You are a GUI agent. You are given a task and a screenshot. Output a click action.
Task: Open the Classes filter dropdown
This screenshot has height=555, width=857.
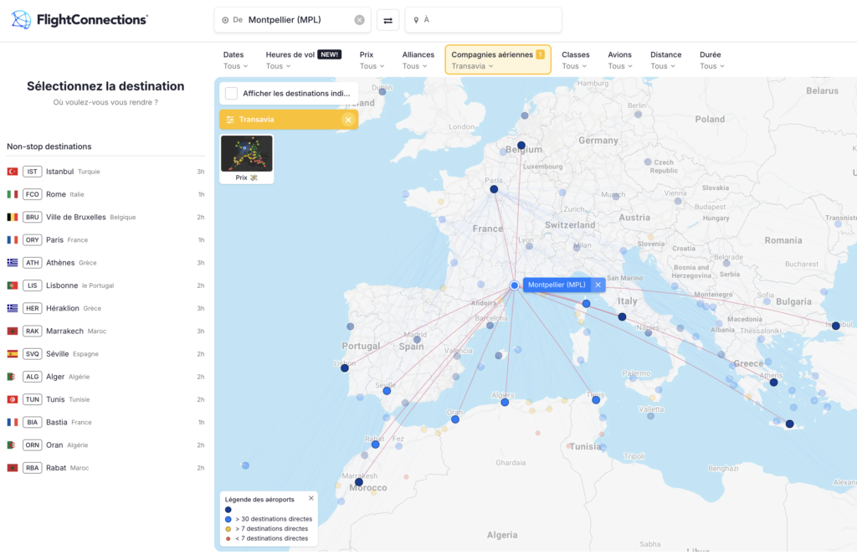(x=576, y=59)
